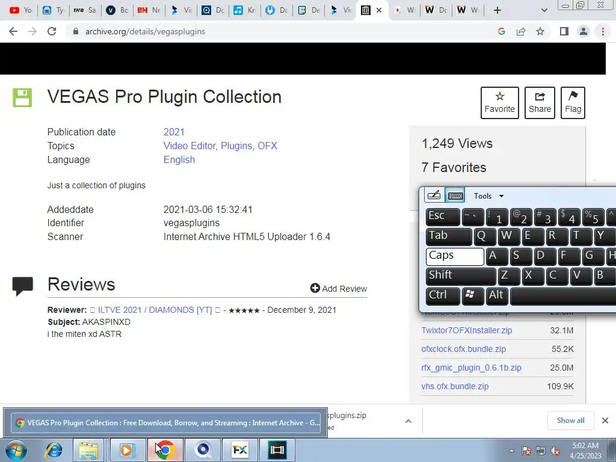Open the Windows Start menu

tap(16, 450)
